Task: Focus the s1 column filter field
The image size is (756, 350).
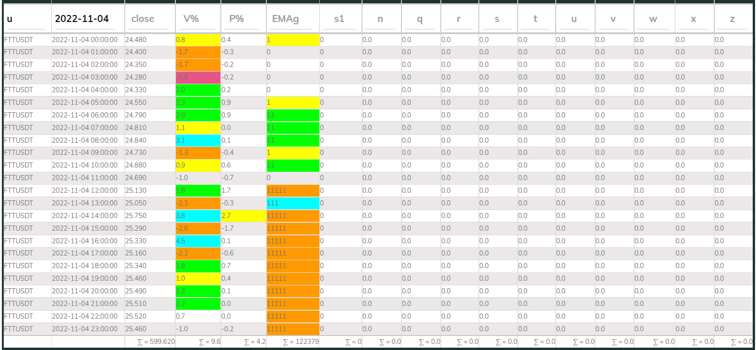Action: tap(340, 19)
